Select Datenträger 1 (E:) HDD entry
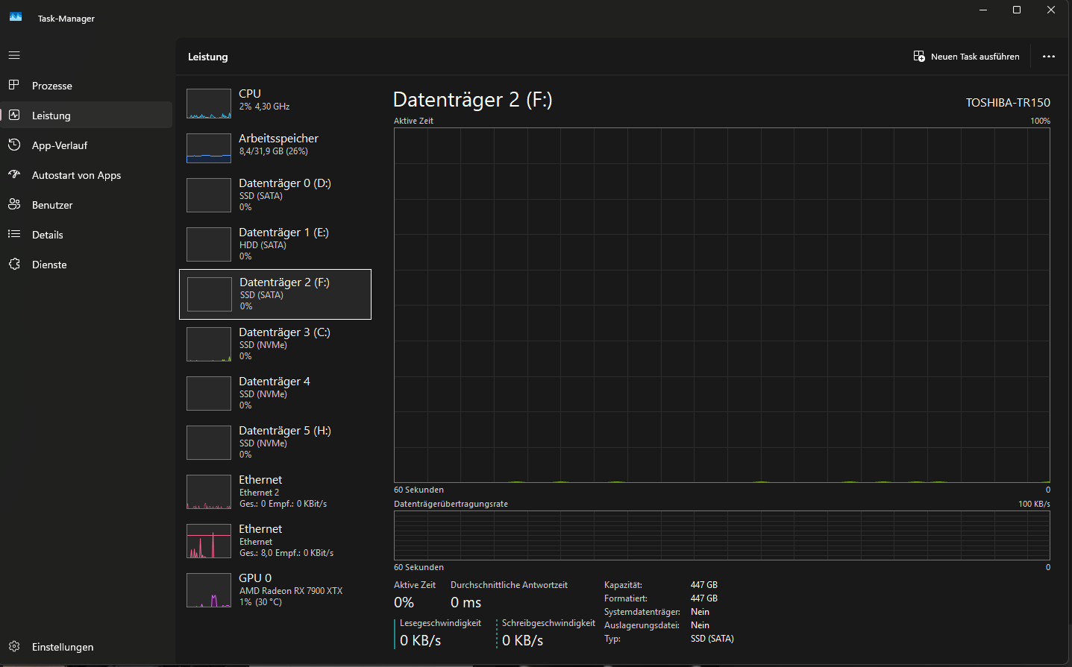1072x667 pixels. click(x=275, y=244)
